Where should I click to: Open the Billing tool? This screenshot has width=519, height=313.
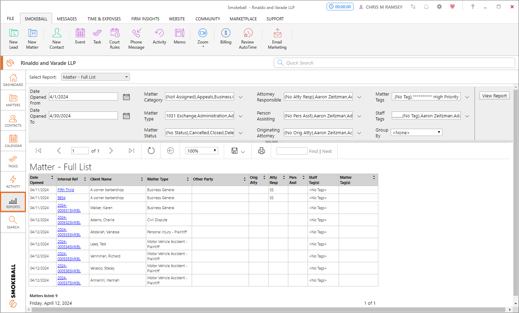[x=226, y=37]
